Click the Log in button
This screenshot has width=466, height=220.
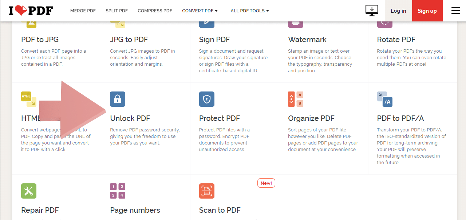pyautogui.click(x=398, y=11)
